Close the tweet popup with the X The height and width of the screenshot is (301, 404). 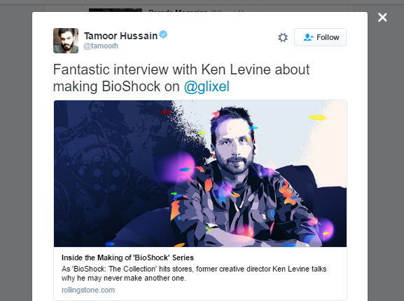(x=382, y=18)
